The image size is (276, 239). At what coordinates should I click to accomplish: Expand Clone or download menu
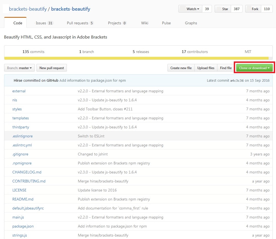(x=254, y=68)
